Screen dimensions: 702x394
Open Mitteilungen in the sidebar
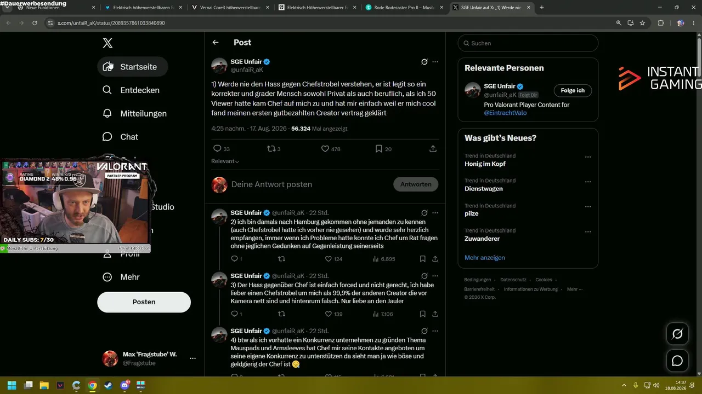pos(135,113)
